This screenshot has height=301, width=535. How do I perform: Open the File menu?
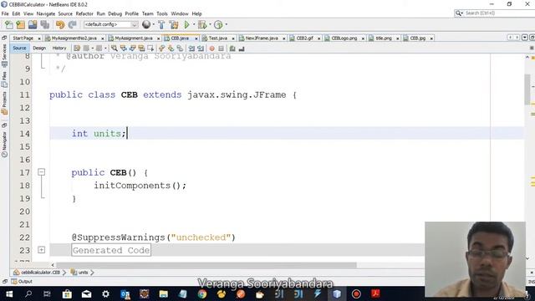click(5, 13)
